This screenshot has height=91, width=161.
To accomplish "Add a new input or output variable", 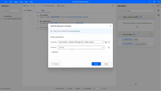I will [137, 27].
